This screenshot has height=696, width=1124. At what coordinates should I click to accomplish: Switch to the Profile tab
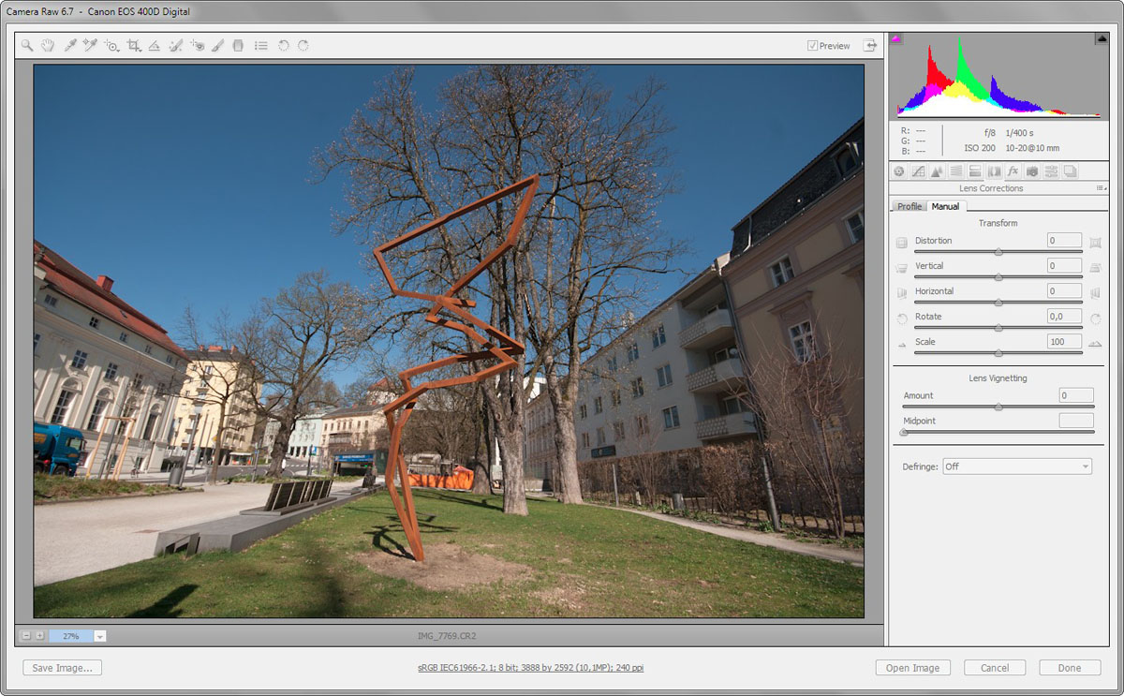(x=909, y=206)
